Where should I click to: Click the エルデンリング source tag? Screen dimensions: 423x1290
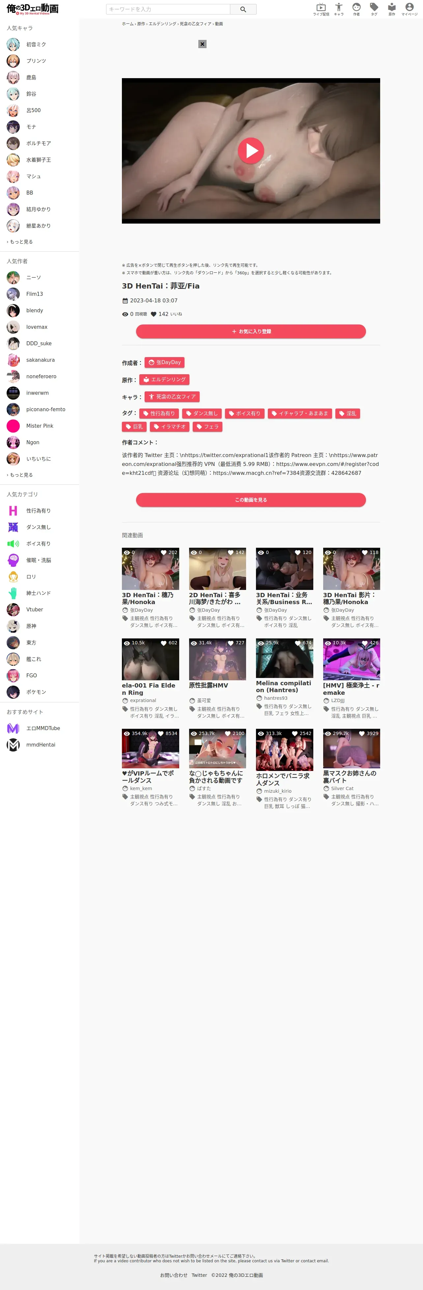click(x=164, y=380)
